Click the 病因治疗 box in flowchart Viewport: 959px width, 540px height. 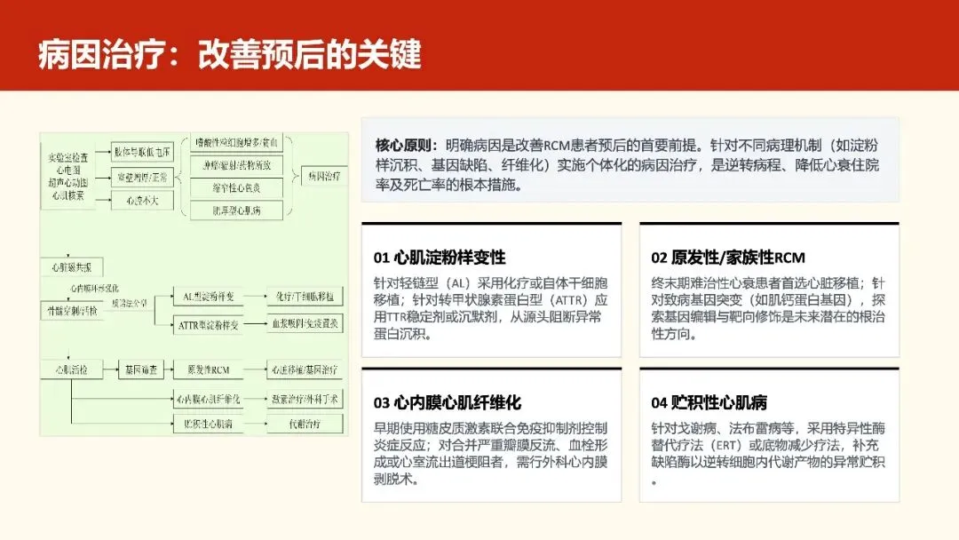324,176
